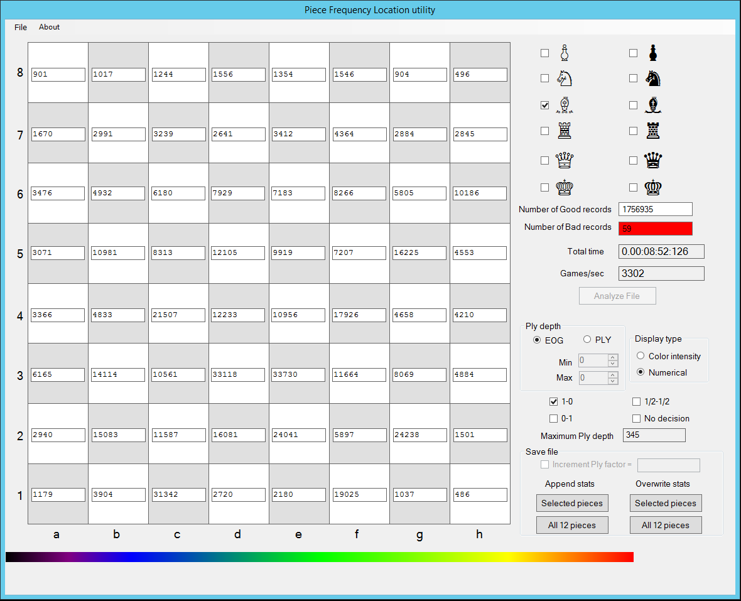The width and height of the screenshot is (741, 601).
Task: Check the 1/2-1/2 draw checkbox
Action: 637,402
